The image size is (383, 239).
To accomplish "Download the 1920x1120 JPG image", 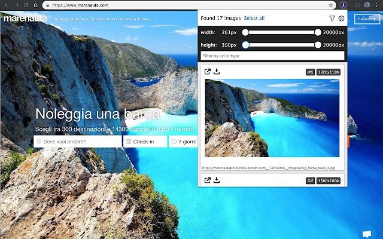I will pyautogui.click(x=217, y=72).
